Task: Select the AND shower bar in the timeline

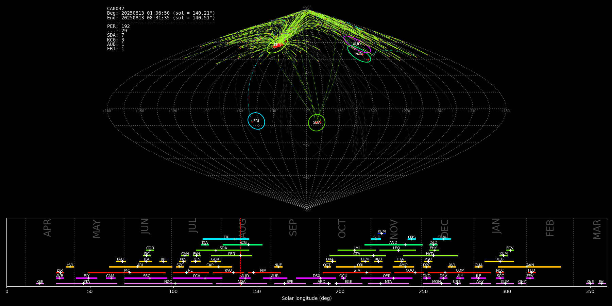Action: coord(393,245)
